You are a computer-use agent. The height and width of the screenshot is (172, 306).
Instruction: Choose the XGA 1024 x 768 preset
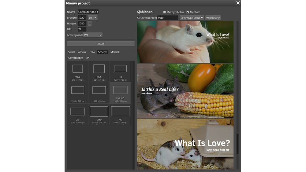click(x=99, y=71)
